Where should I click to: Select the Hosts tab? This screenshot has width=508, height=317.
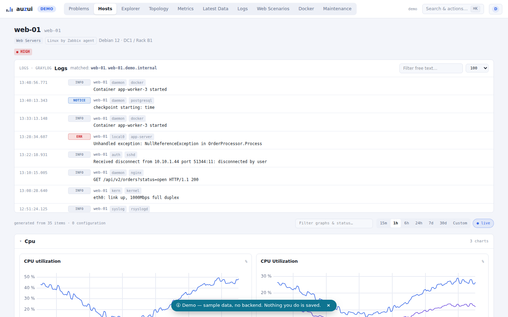(x=105, y=9)
